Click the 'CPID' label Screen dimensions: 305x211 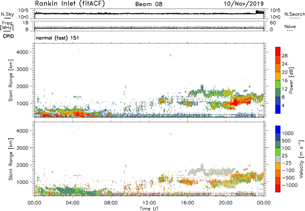[8, 36]
